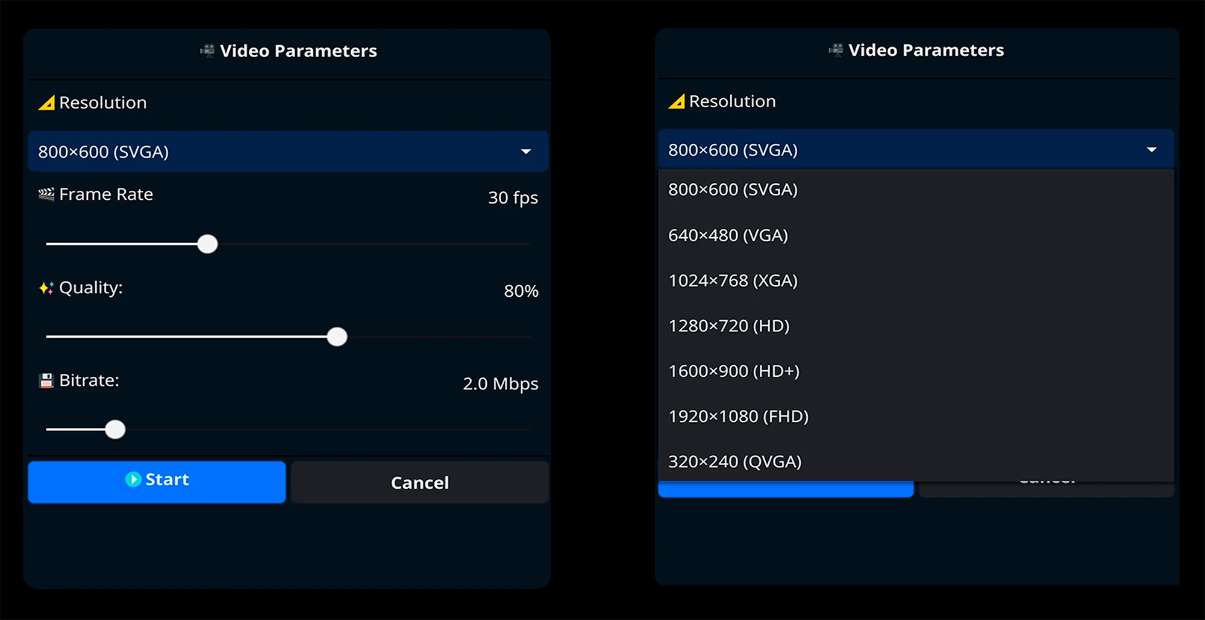Screen dimensions: 1205x620
Task: Click the movie camera icon in Video Parameters header
Action: click(x=208, y=51)
